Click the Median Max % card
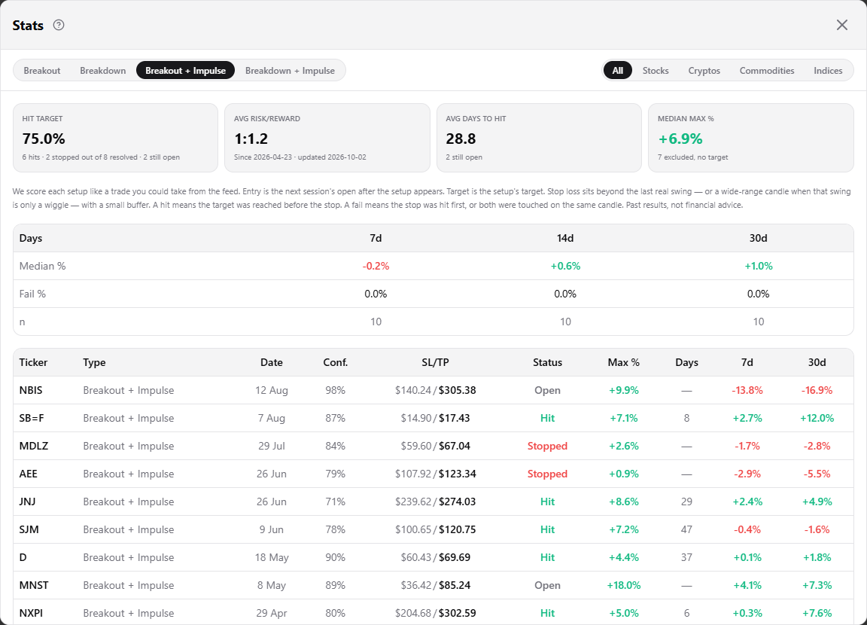This screenshot has width=867, height=625. pyautogui.click(x=751, y=138)
